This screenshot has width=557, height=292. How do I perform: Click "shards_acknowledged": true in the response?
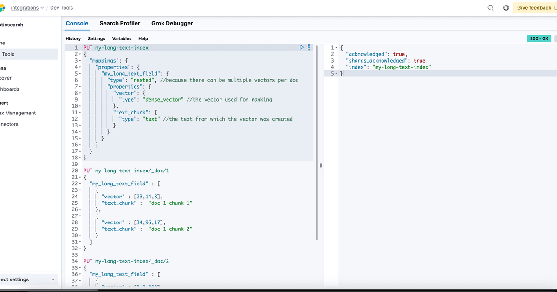coord(387,61)
